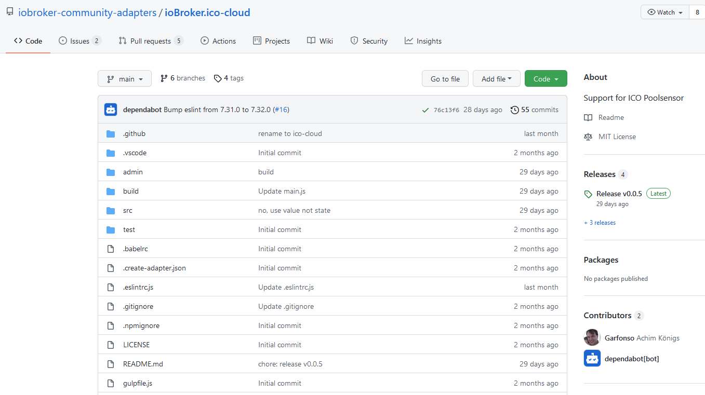The image size is (705, 395).
Task: Click the .babelrc file icon
Action: [111, 249]
